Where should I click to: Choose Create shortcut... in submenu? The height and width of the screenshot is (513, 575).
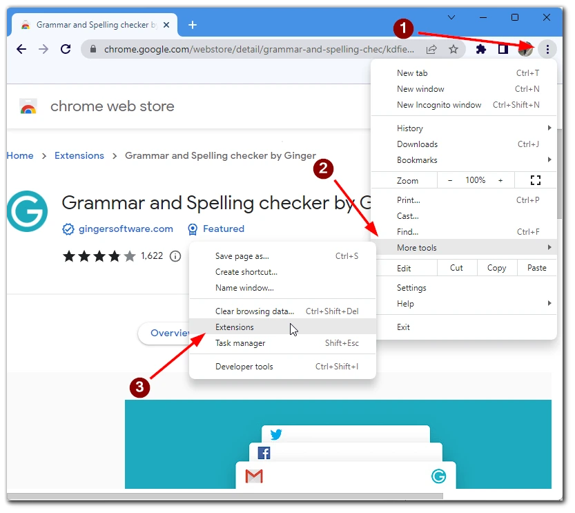tap(282, 272)
